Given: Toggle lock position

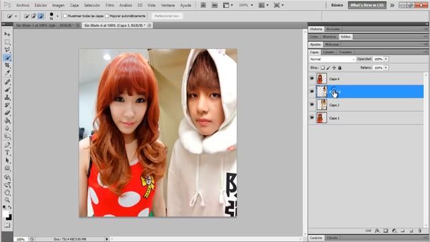Looking at the screenshot, I should point(334,67).
